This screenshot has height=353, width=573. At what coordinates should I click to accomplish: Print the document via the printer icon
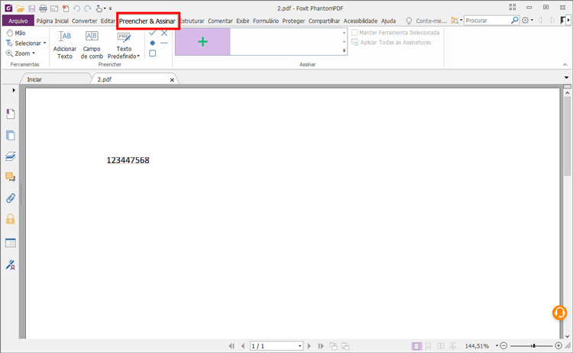[43, 8]
